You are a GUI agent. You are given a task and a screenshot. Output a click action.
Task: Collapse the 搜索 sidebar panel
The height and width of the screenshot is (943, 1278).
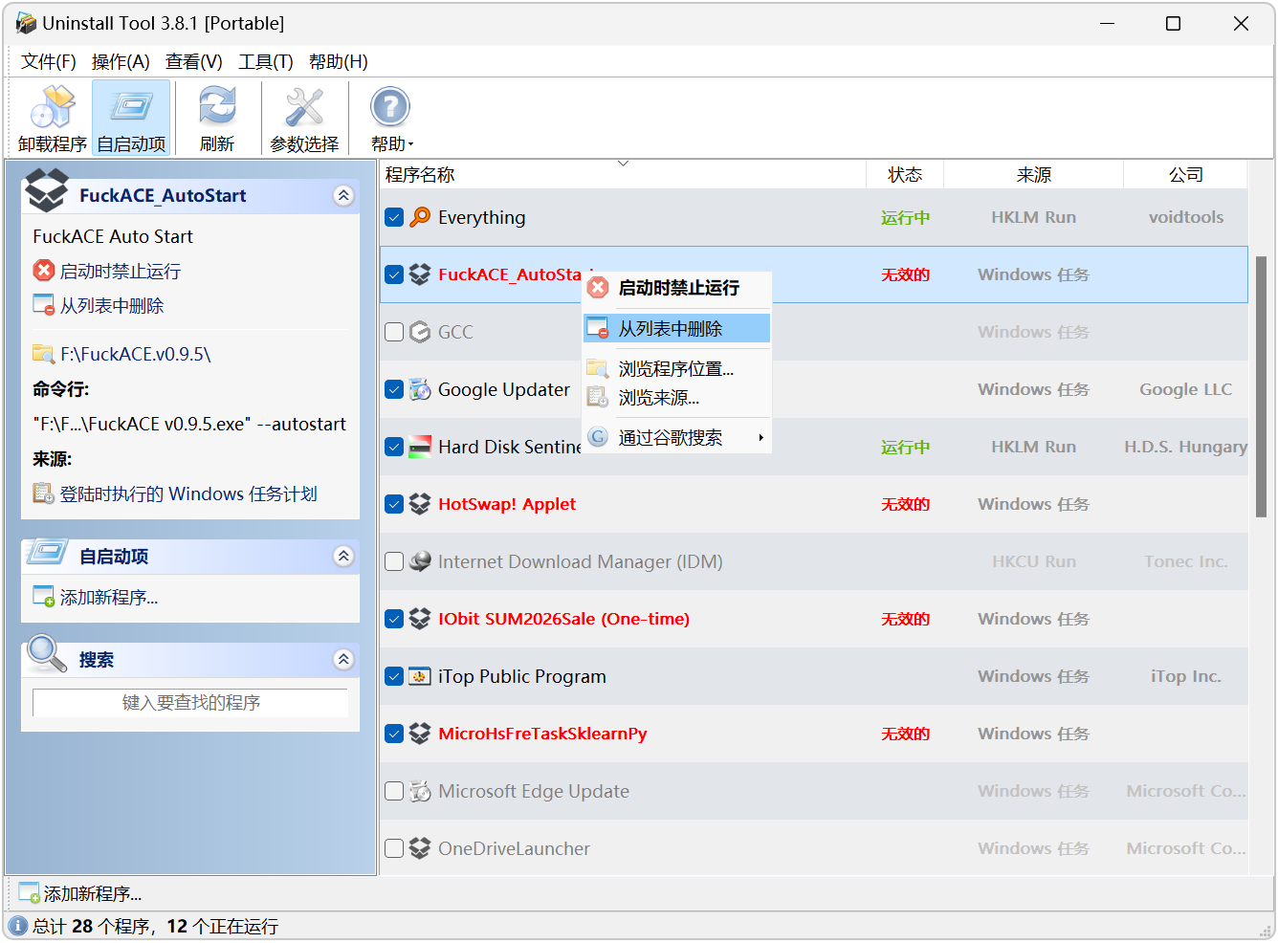[343, 659]
